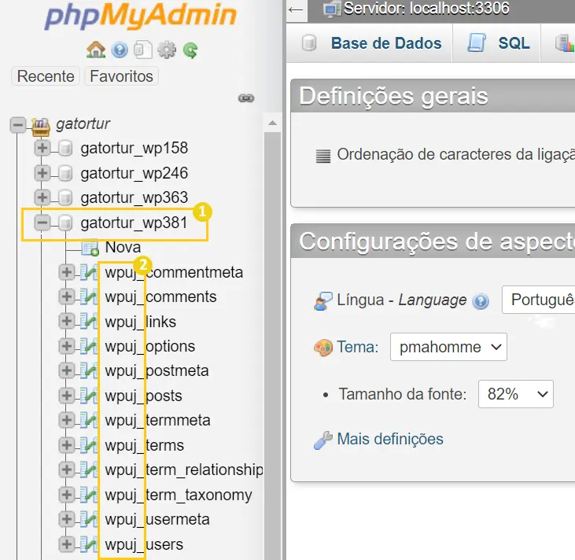Expand the gatortur_wp246 database
Image resolution: width=575 pixels, height=560 pixels.
[x=42, y=173]
